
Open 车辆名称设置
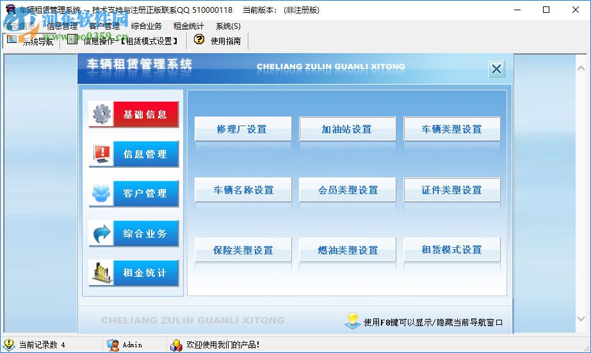[243, 190]
